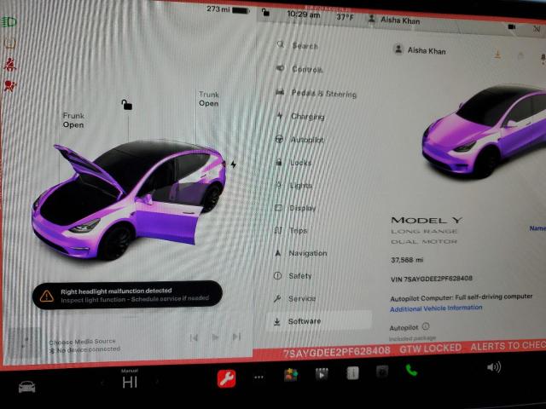
Task: Decrease the temperature with the left arrow
Action: (102, 383)
